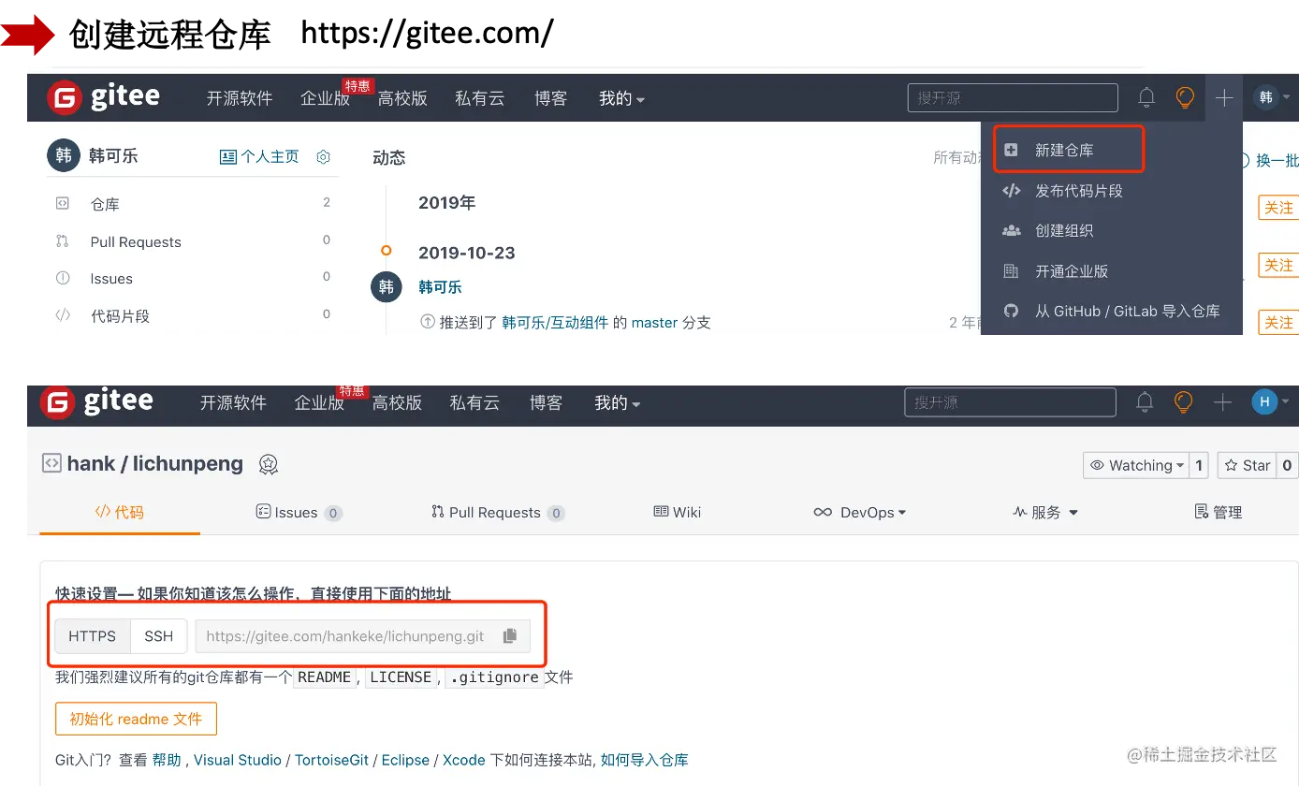
Task: Click the Star count 0
Action: pos(1287,465)
